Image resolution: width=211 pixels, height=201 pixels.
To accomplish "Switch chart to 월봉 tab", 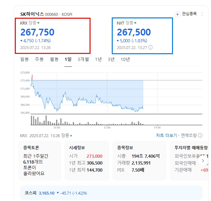I will 54,59.
